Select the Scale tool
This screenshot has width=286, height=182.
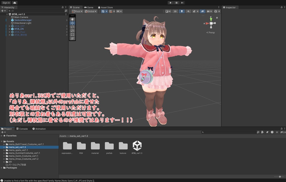pyautogui.click(x=72, y=31)
